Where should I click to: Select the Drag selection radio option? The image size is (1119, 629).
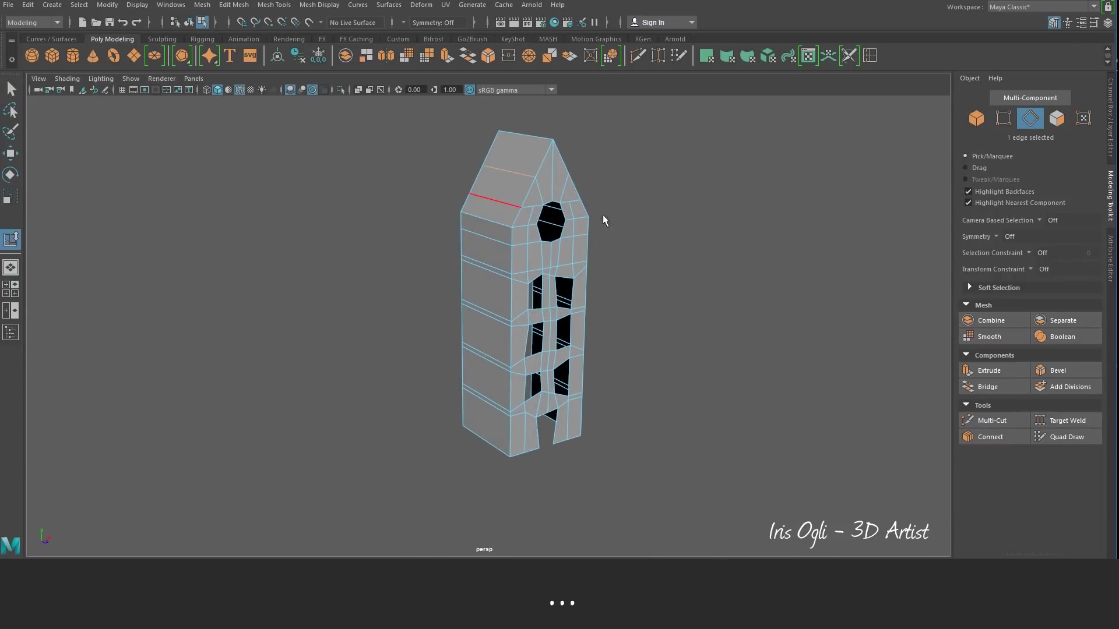tap(965, 168)
